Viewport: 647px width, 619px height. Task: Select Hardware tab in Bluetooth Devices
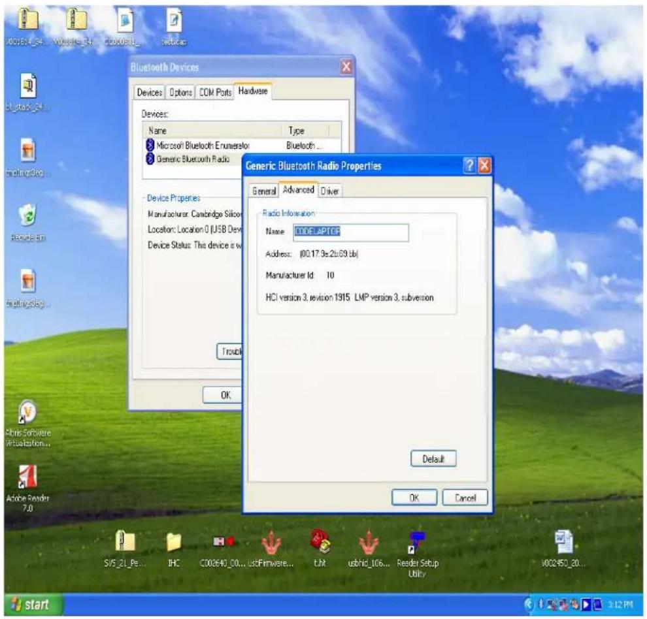tap(253, 91)
